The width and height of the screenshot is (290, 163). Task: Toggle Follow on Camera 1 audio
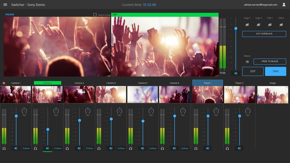click(26, 148)
